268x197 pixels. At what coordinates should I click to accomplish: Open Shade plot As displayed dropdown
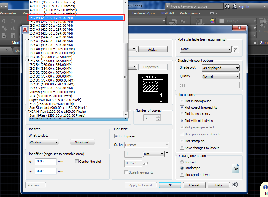[x=221, y=68]
